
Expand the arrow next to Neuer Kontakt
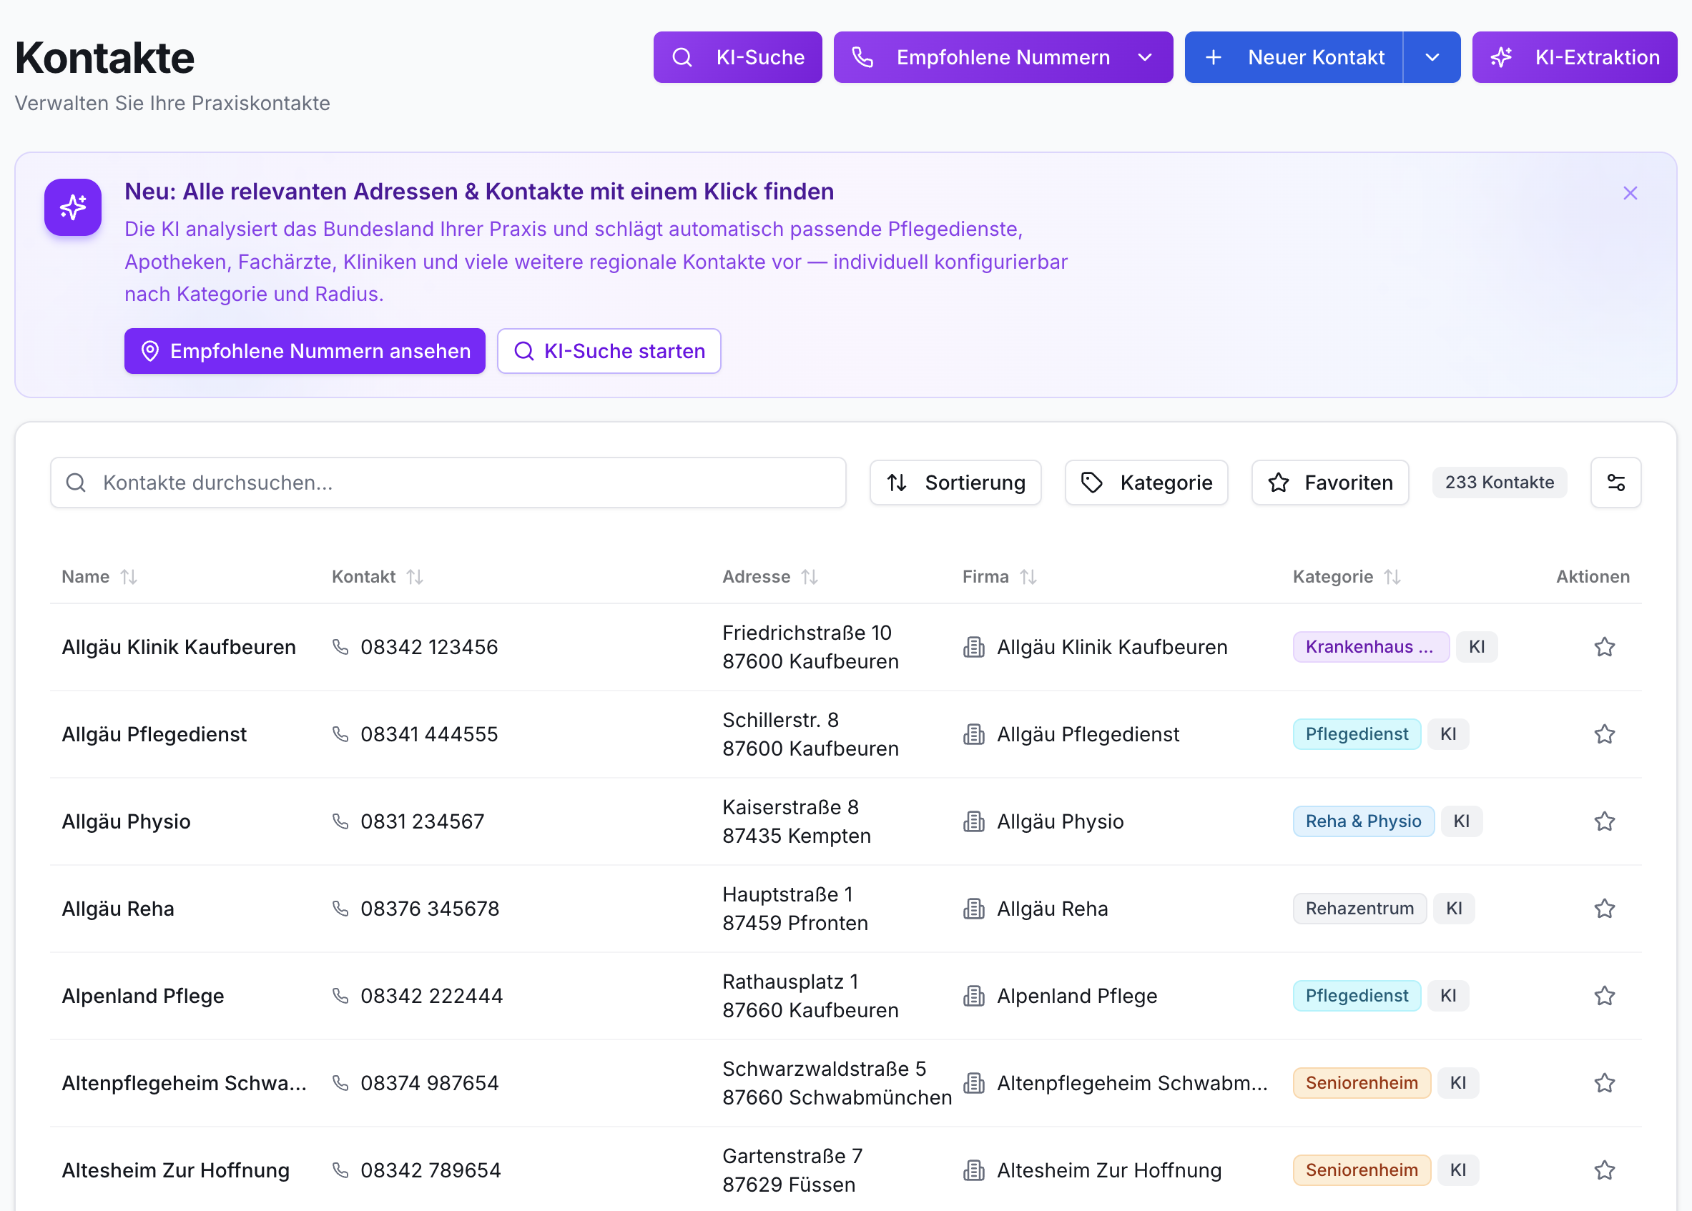(x=1432, y=57)
